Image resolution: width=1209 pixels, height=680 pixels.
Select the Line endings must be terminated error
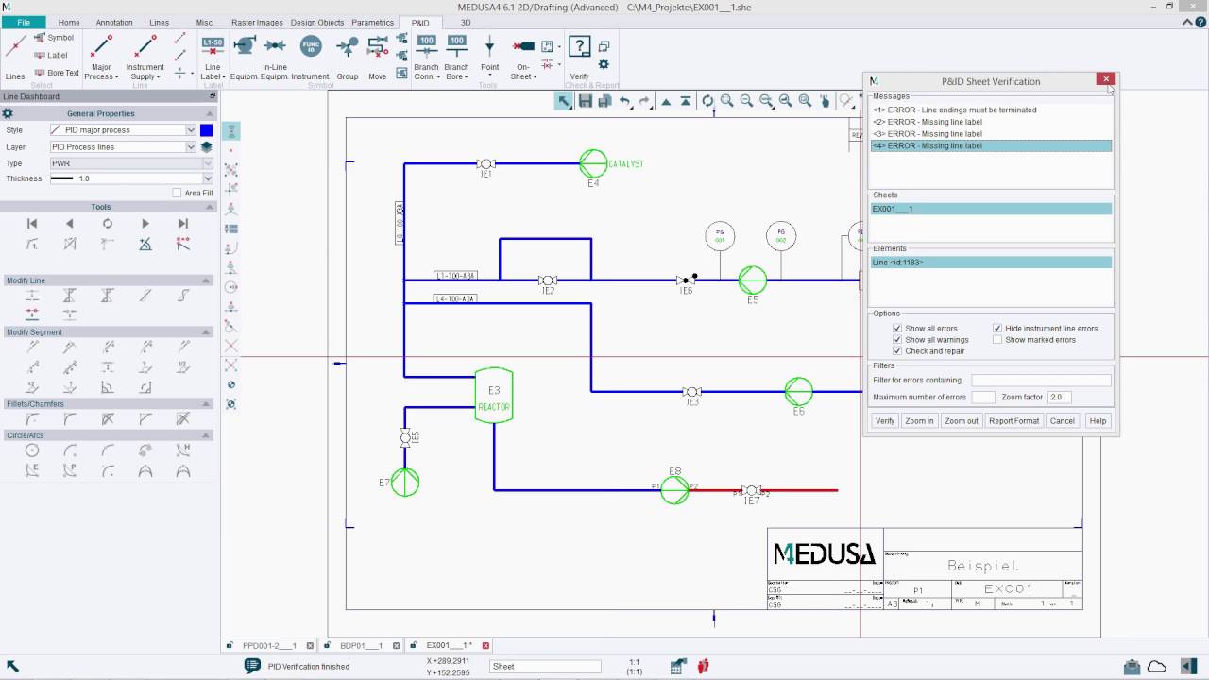pos(991,110)
